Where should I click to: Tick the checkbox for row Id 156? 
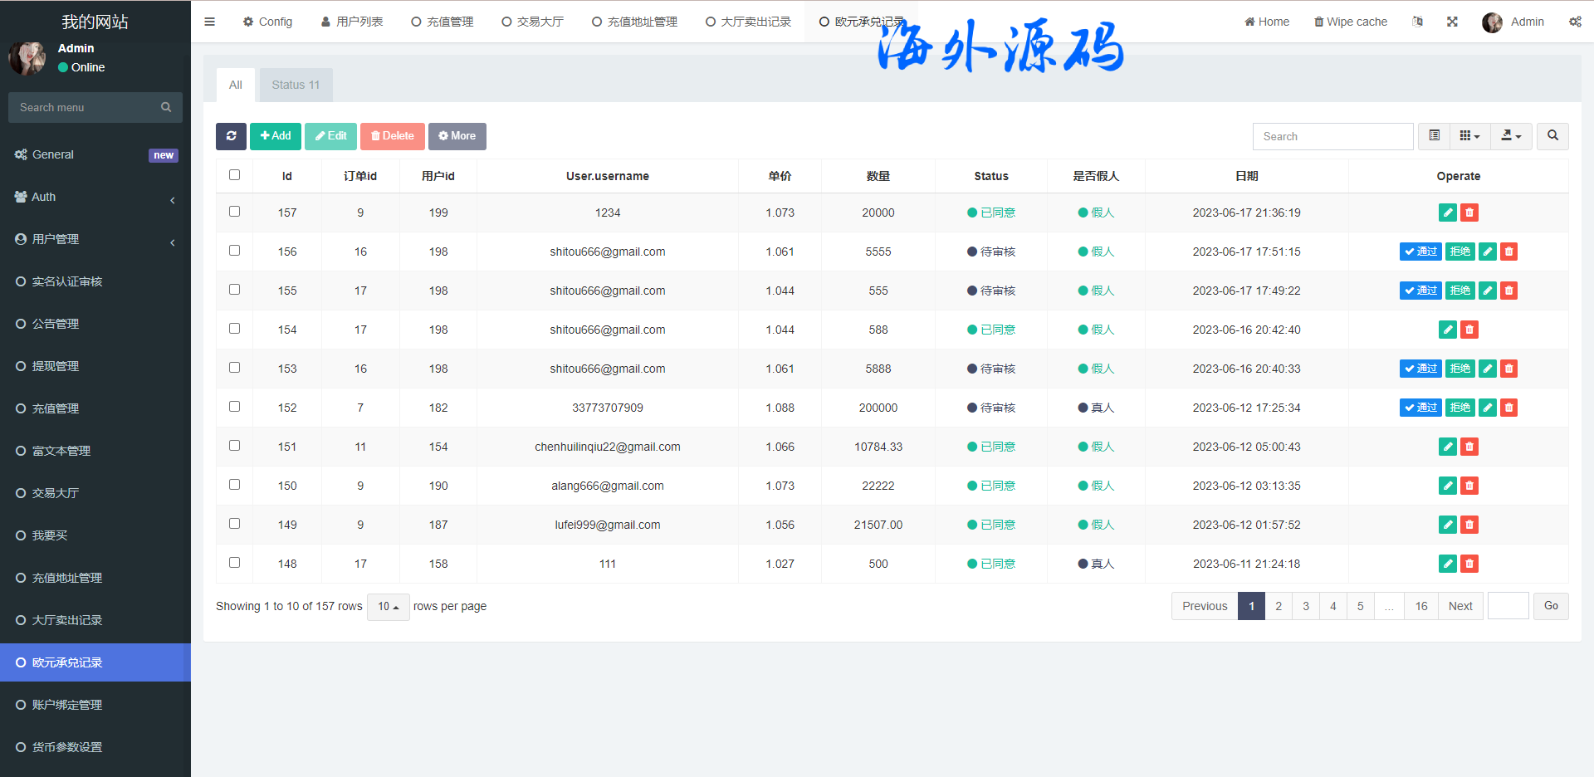(x=234, y=251)
